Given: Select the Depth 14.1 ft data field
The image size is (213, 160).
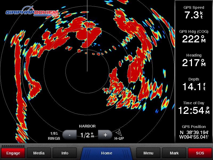Looking at the screenshot, I should 194,84.
